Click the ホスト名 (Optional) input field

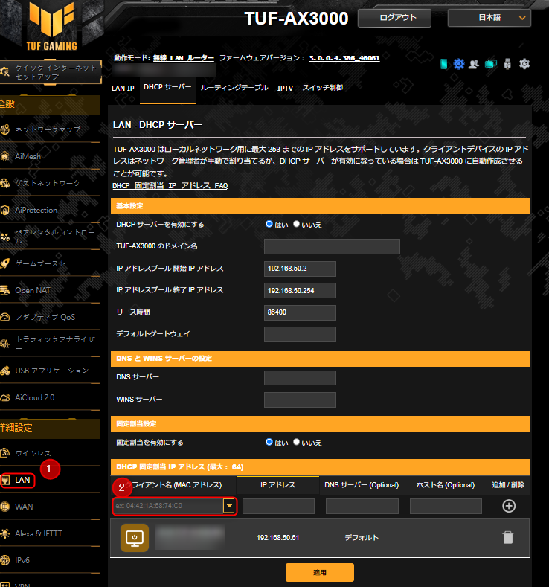(446, 506)
